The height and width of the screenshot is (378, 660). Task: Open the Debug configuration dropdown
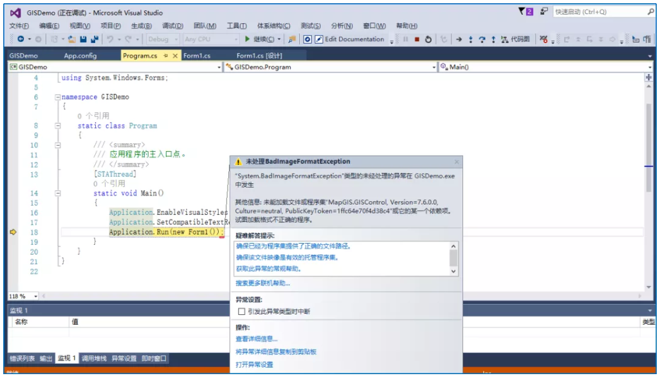(x=163, y=39)
